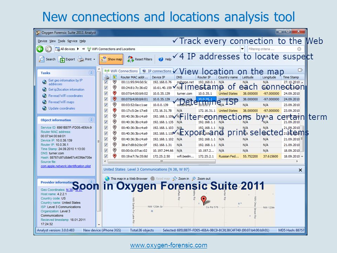
Task: Click the Zoom out map icon
Action: tap(194, 179)
